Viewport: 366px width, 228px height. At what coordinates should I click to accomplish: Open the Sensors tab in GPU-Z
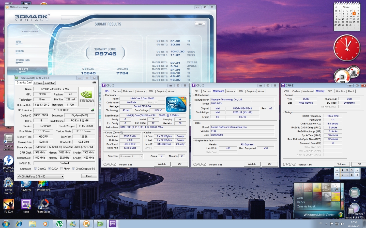38,83
